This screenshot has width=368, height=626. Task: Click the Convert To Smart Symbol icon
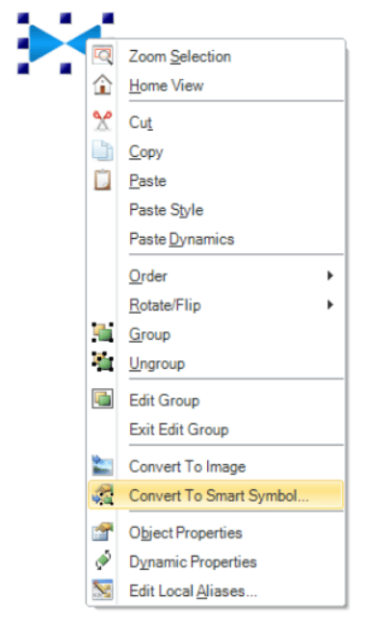[102, 495]
